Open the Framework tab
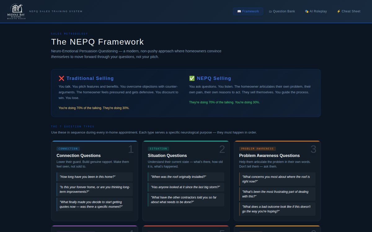The height and width of the screenshot is (232, 372). click(248, 11)
